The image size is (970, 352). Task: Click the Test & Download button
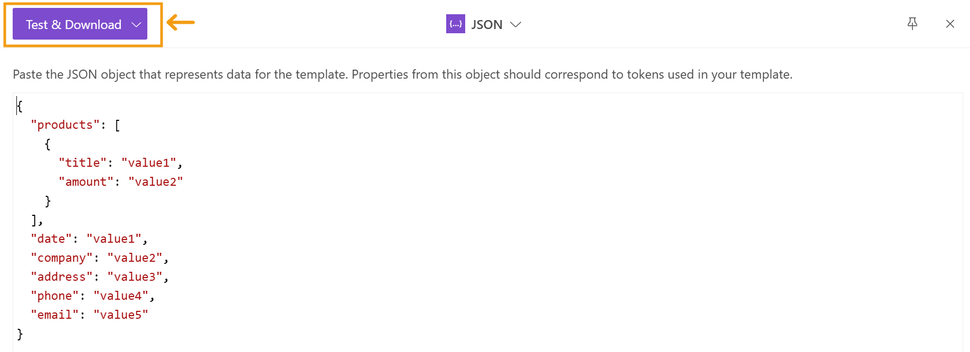click(73, 25)
